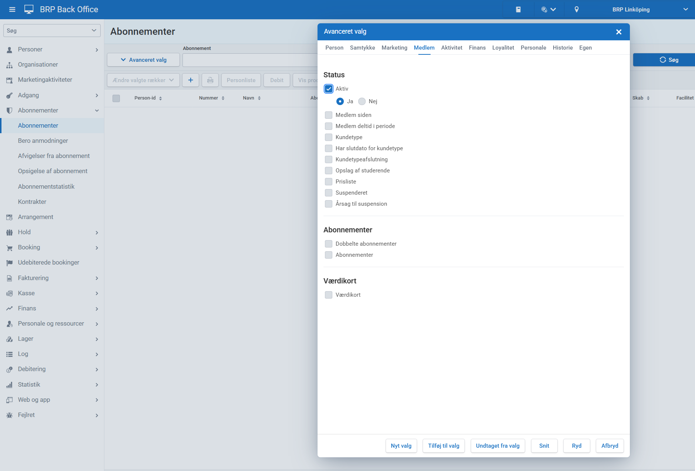
Task: Click the Lager boxes icon in sidebar
Action: click(x=10, y=339)
